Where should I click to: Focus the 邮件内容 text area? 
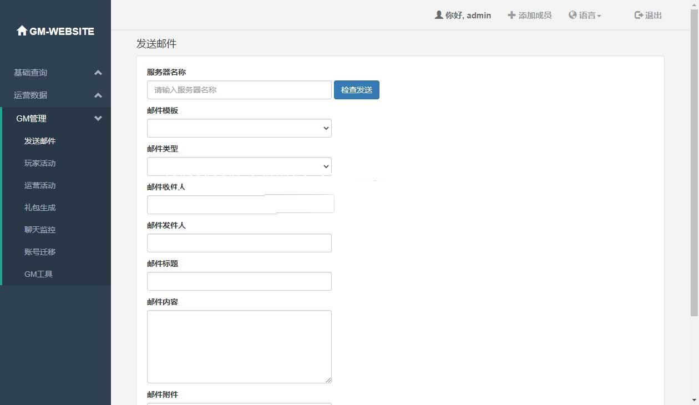click(x=239, y=346)
